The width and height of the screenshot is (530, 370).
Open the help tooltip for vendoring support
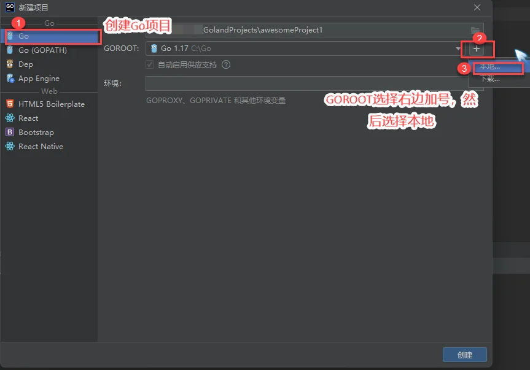226,64
